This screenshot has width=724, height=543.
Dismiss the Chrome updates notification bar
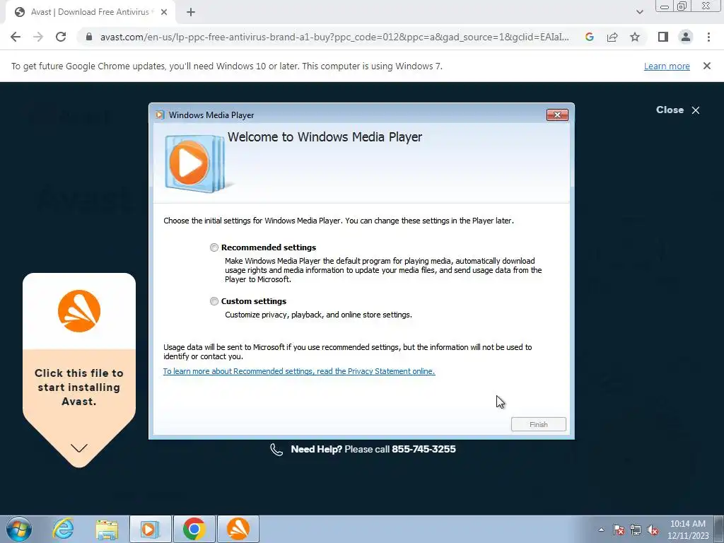tap(706, 66)
